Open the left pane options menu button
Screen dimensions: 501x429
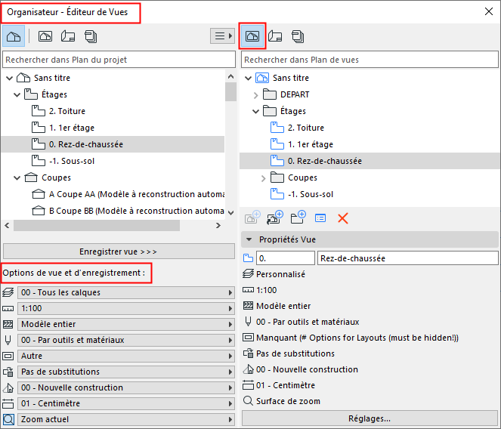(223, 35)
